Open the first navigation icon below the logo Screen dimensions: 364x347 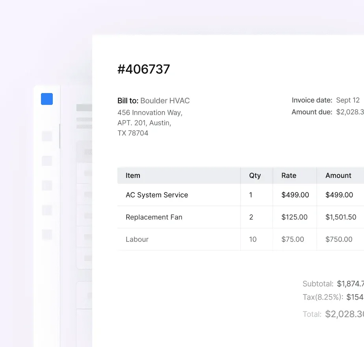[46, 135]
